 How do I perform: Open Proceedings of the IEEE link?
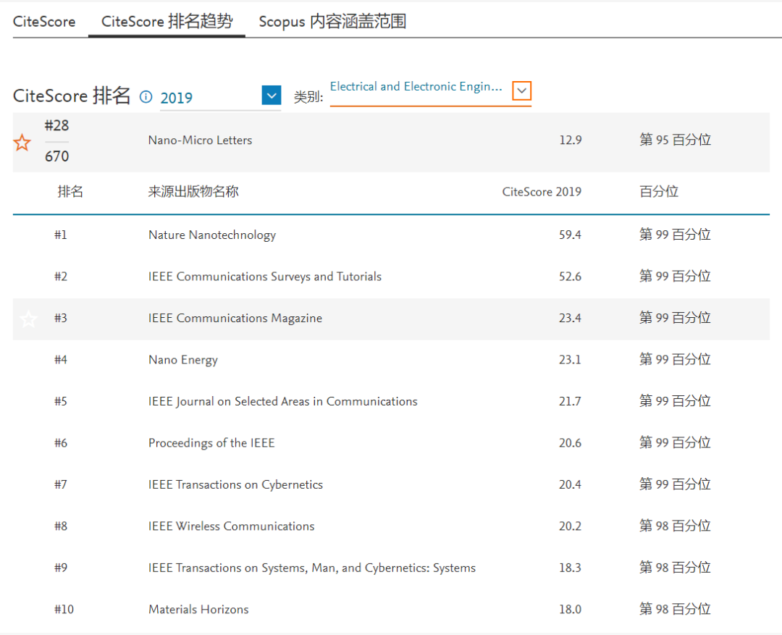pos(211,443)
